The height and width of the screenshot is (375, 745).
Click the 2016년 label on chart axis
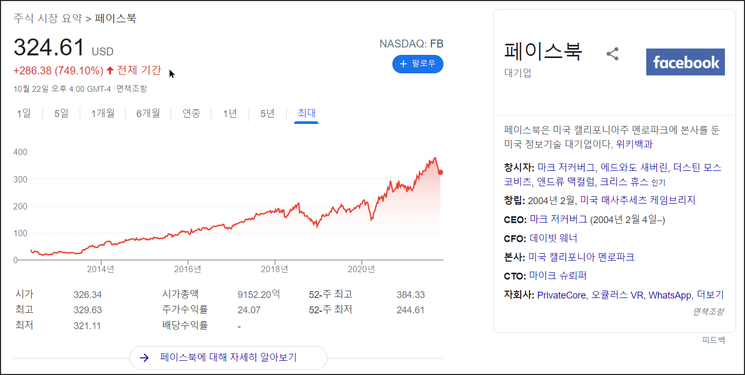point(187,269)
